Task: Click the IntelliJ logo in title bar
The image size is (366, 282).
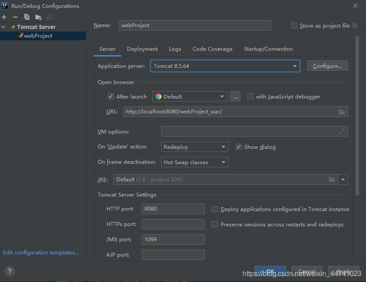Action: [x=5, y=6]
